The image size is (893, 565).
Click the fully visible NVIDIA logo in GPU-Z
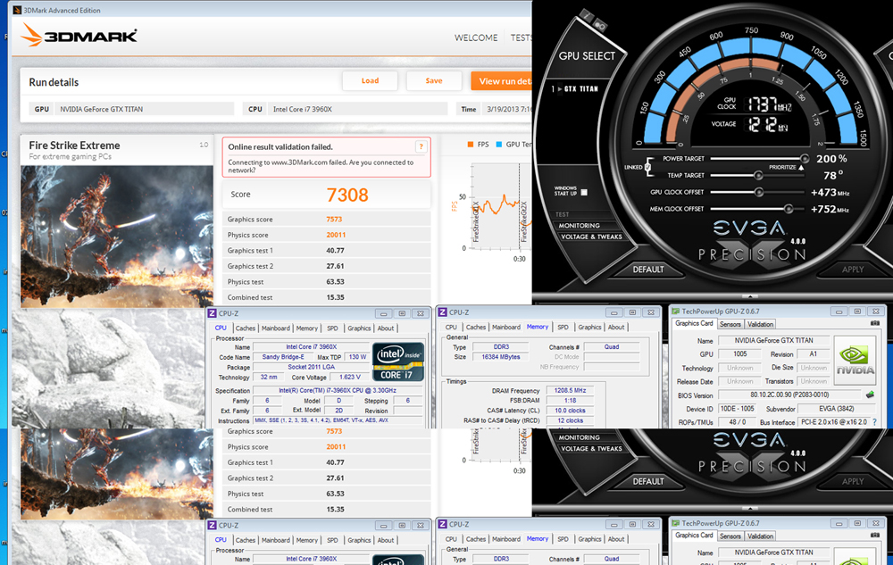point(855,361)
